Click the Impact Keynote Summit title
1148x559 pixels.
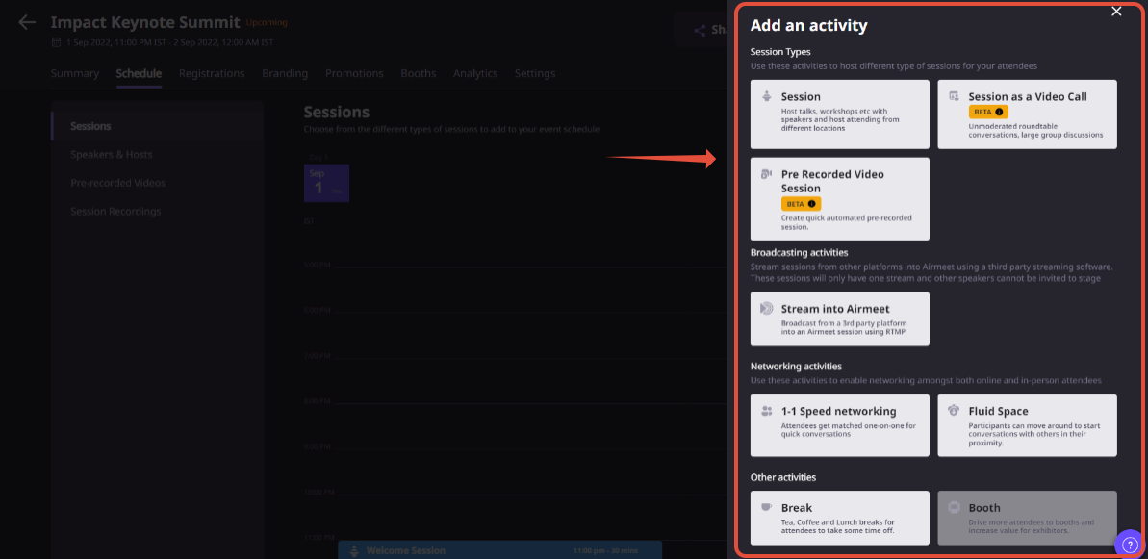145,22
